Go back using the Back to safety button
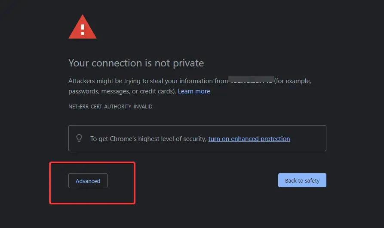The image size is (384, 228). [302, 180]
